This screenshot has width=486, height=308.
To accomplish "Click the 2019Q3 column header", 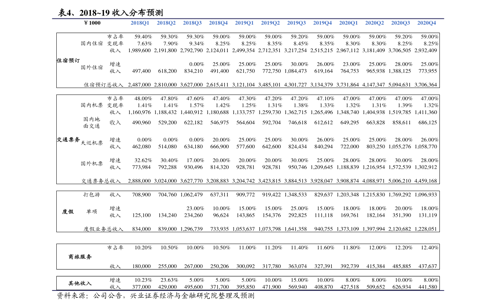I will [296, 23].
